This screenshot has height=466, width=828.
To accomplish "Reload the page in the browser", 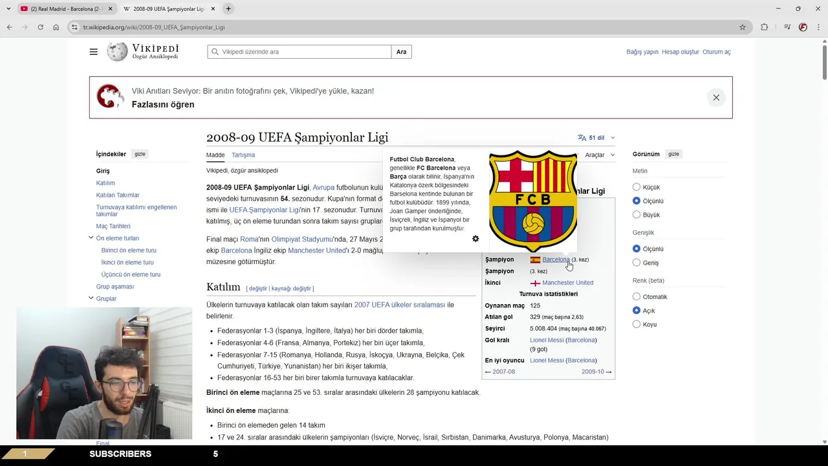I will (40, 27).
